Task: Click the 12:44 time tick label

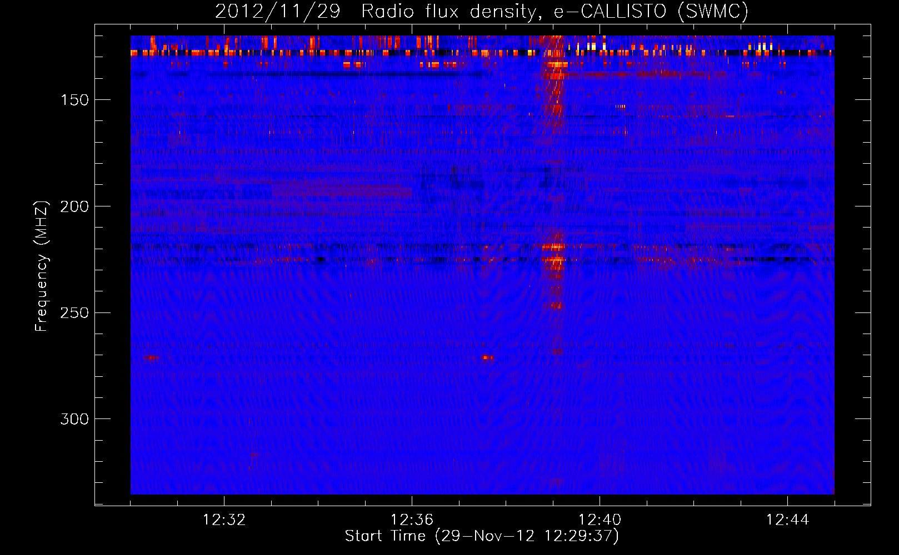Action: (788, 520)
